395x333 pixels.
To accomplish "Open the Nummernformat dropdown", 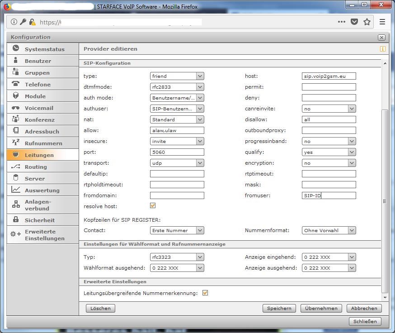I will [x=329, y=230].
